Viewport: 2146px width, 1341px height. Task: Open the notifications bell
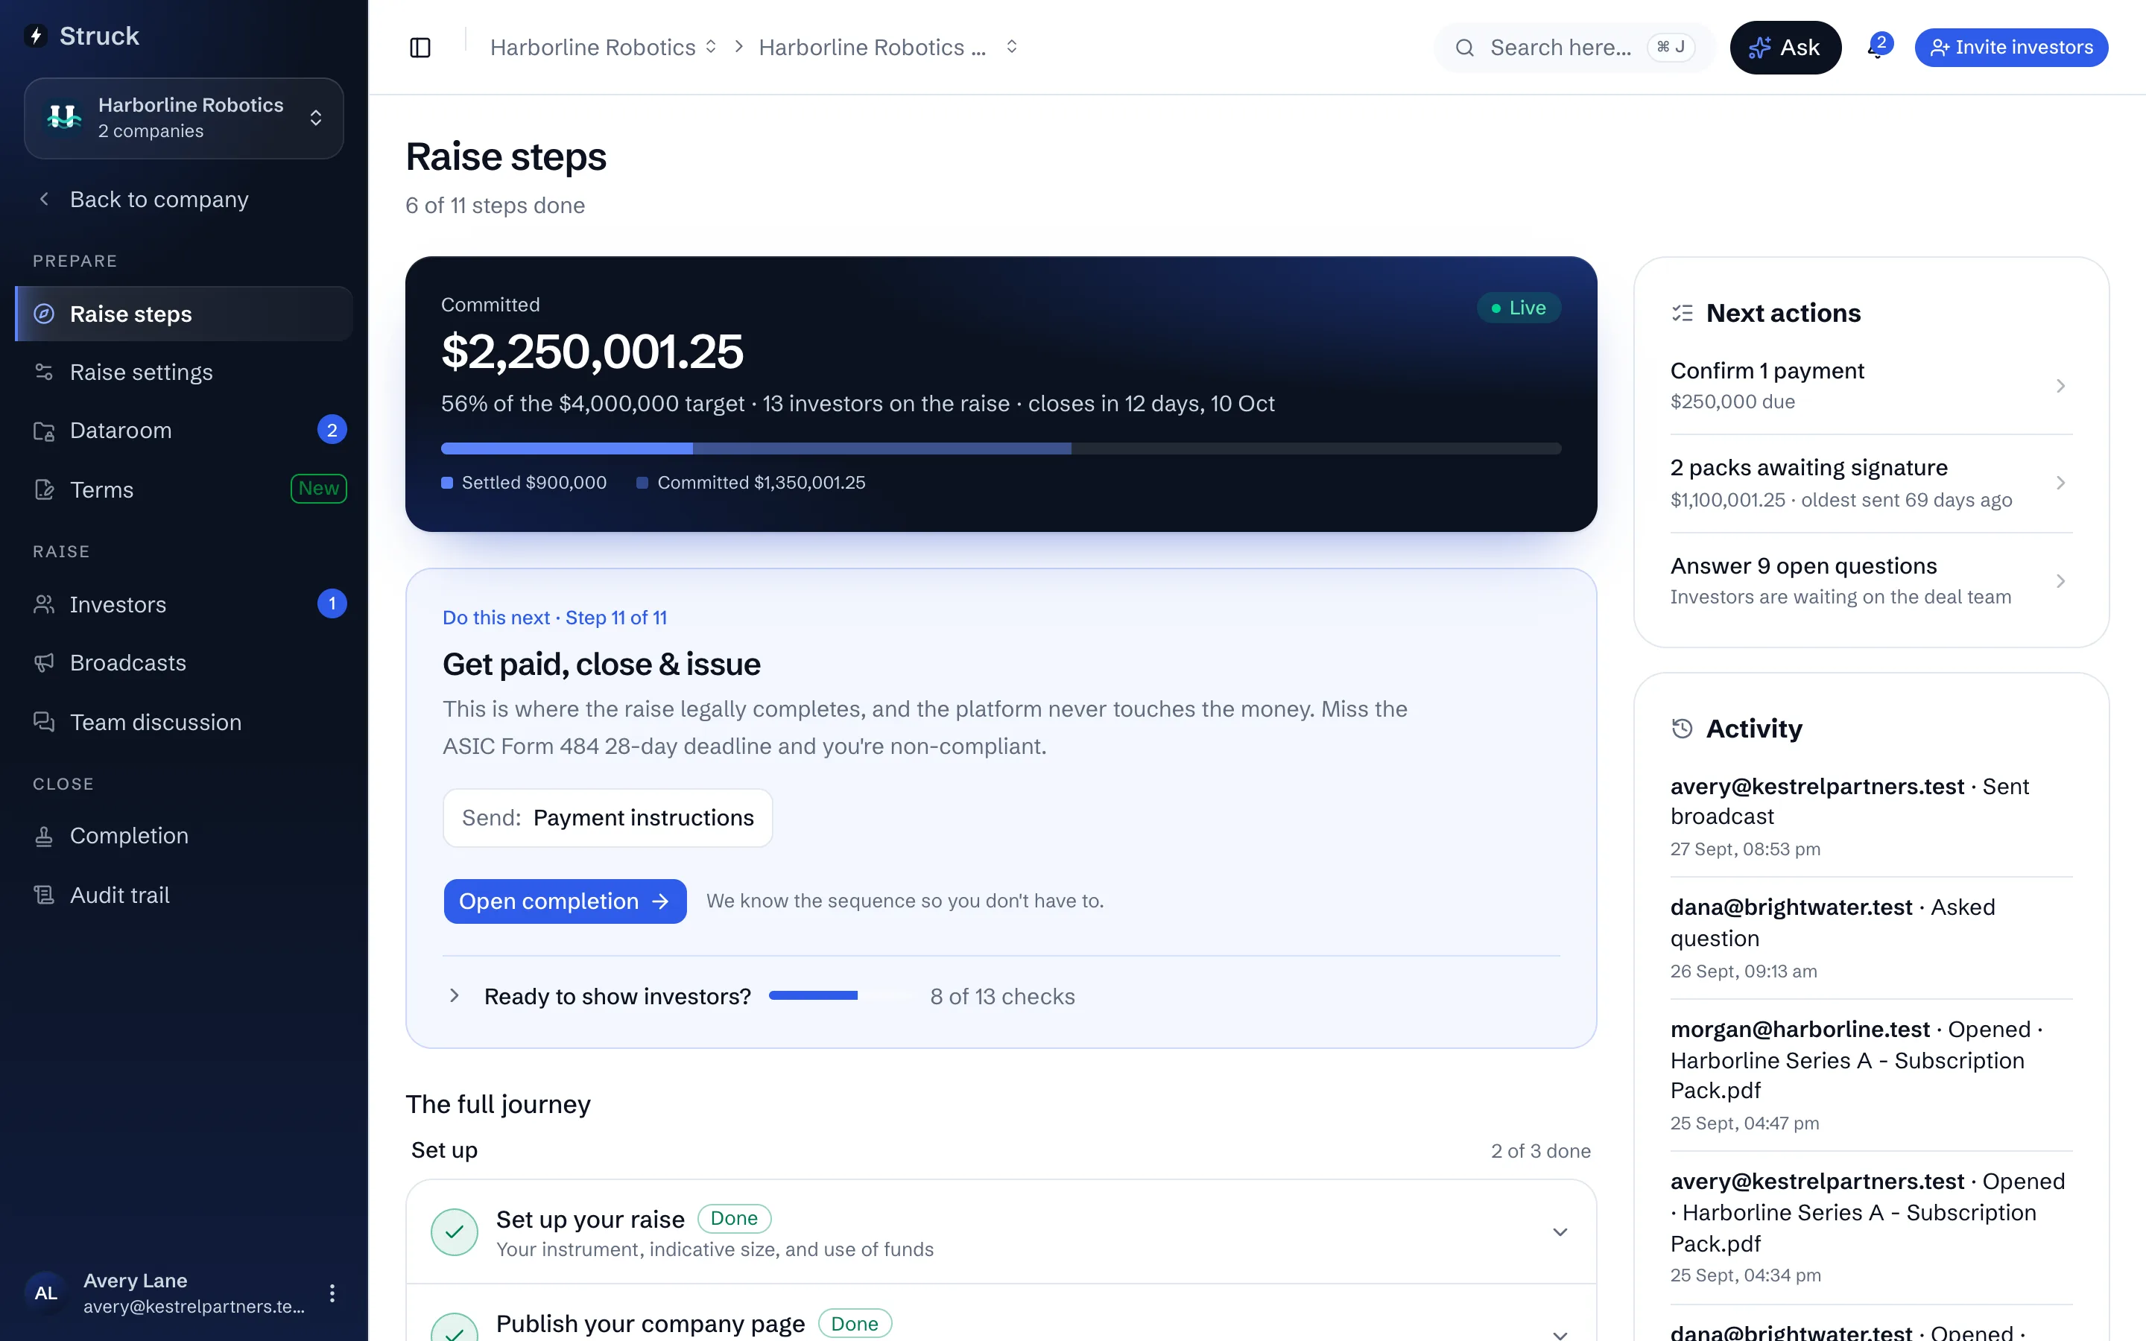(1876, 48)
